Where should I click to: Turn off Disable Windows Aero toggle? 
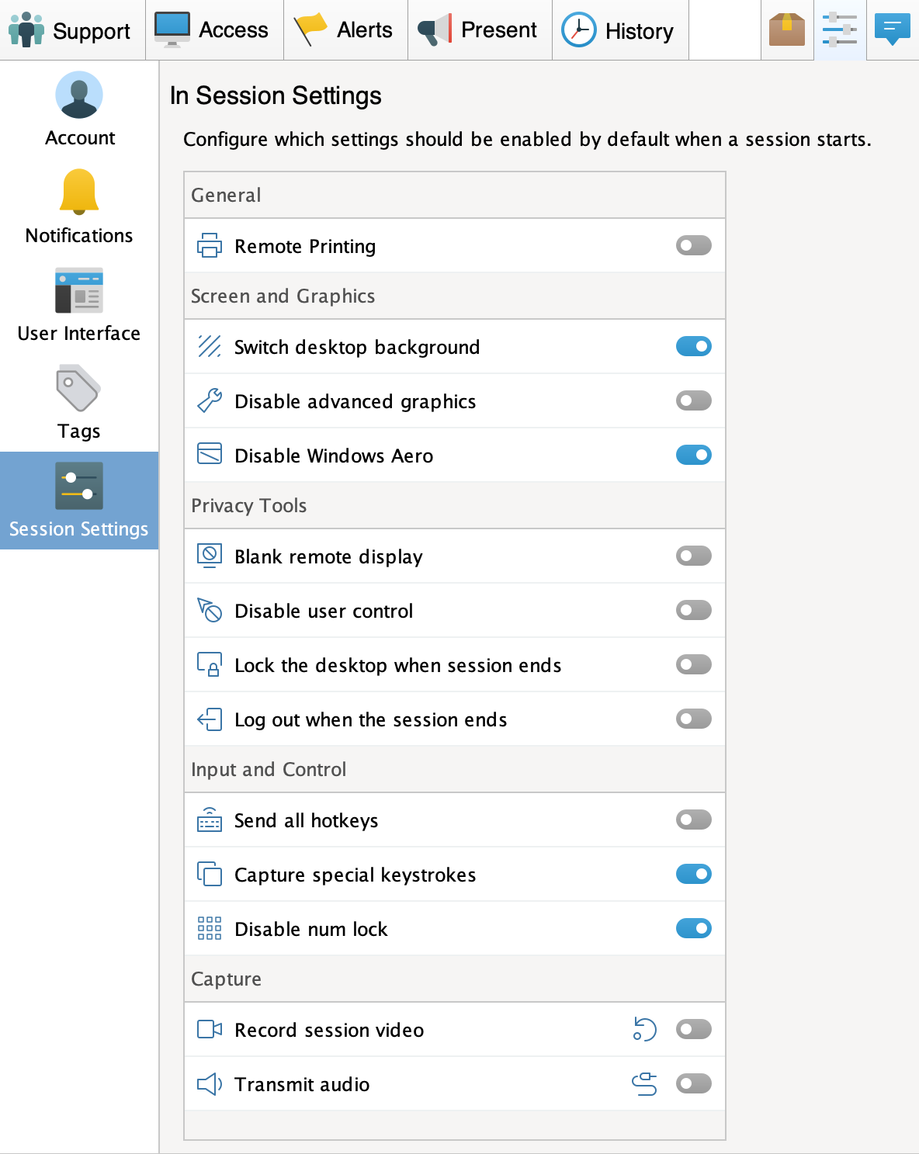click(x=694, y=455)
